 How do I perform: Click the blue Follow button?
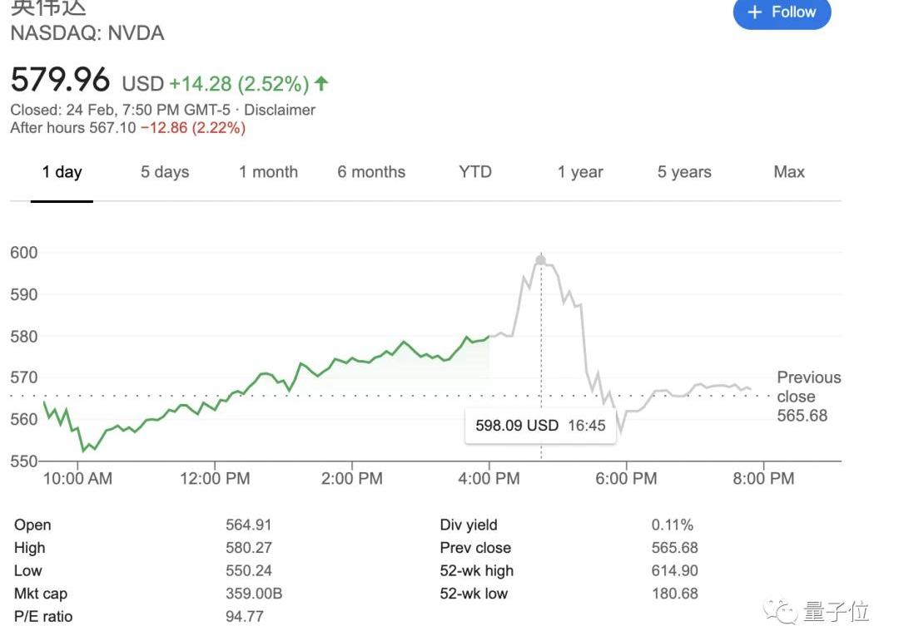coord(781,12)
